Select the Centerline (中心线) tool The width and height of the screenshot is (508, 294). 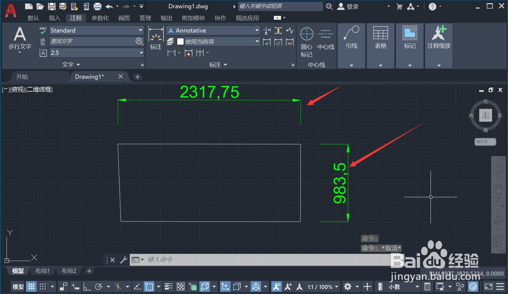(326, 39)
